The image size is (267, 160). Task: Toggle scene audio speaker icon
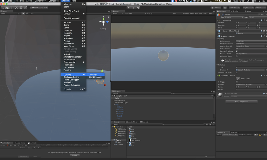coord(27,14)
